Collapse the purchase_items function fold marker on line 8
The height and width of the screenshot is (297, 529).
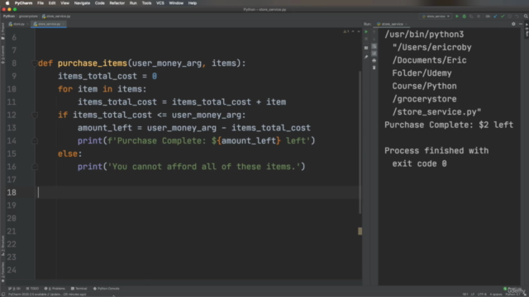pyautogui.click(x=35, y=63)
